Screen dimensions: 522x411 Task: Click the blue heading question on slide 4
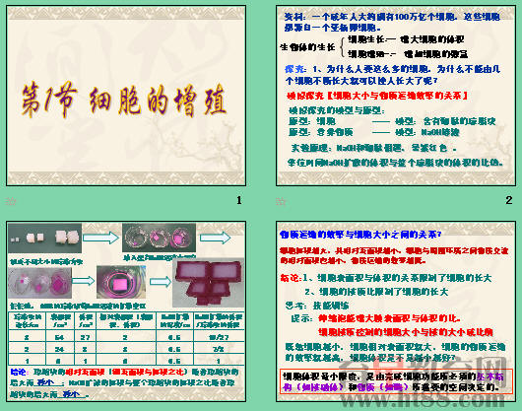pos(360,235)
